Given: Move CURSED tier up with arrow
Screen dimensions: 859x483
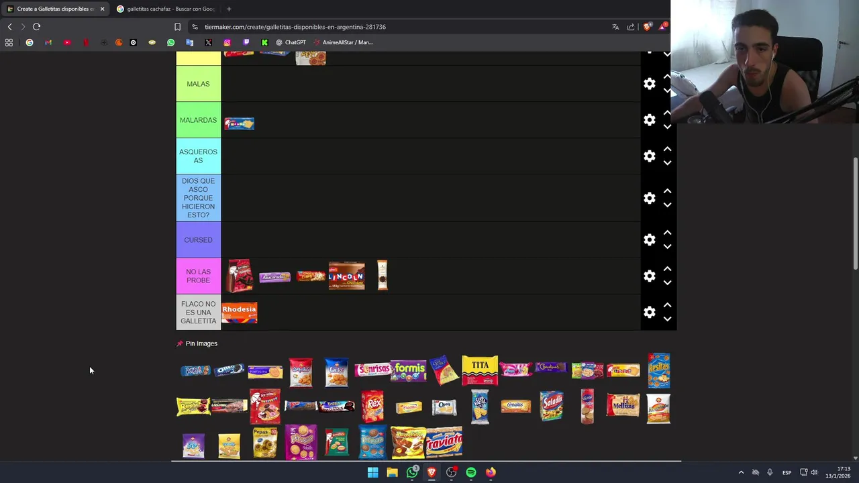Looking at the screenshot, I should [x=667, y=233].
